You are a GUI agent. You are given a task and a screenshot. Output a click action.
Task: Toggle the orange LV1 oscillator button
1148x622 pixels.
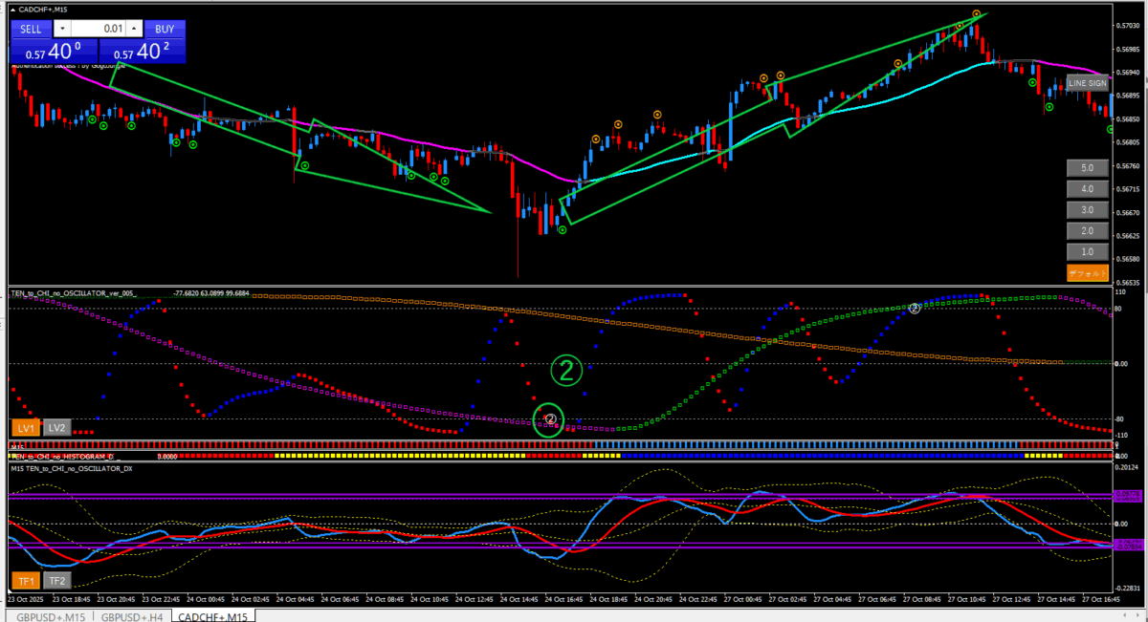(x=25, y=427)
